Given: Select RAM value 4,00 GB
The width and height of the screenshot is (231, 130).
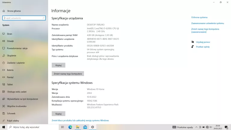Looking at the screenshot, I should pos(100,35).
